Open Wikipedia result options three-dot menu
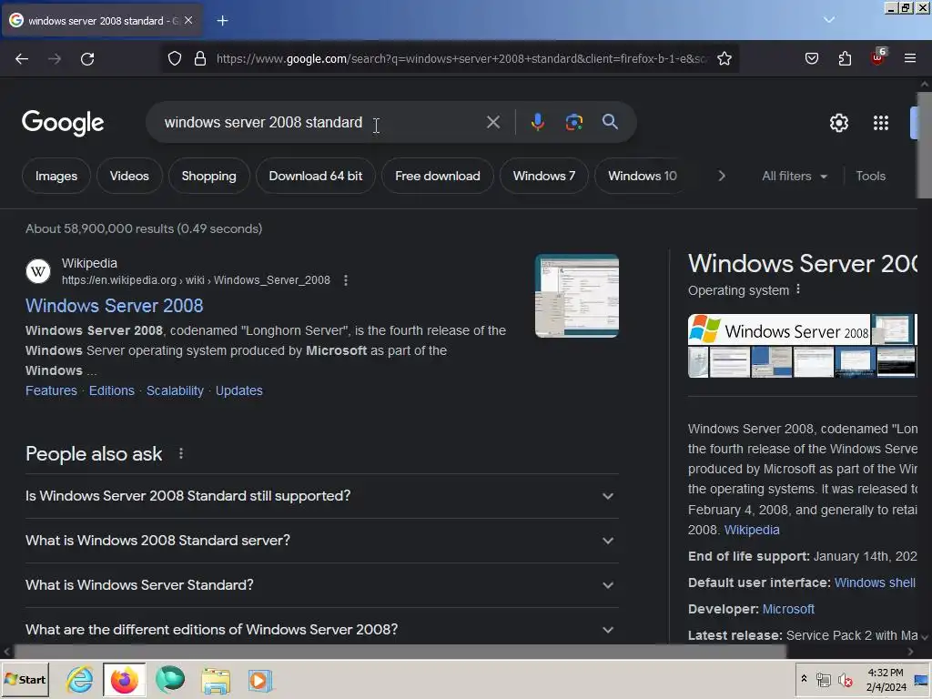This screenshot has height=699, width=932. 346,280
